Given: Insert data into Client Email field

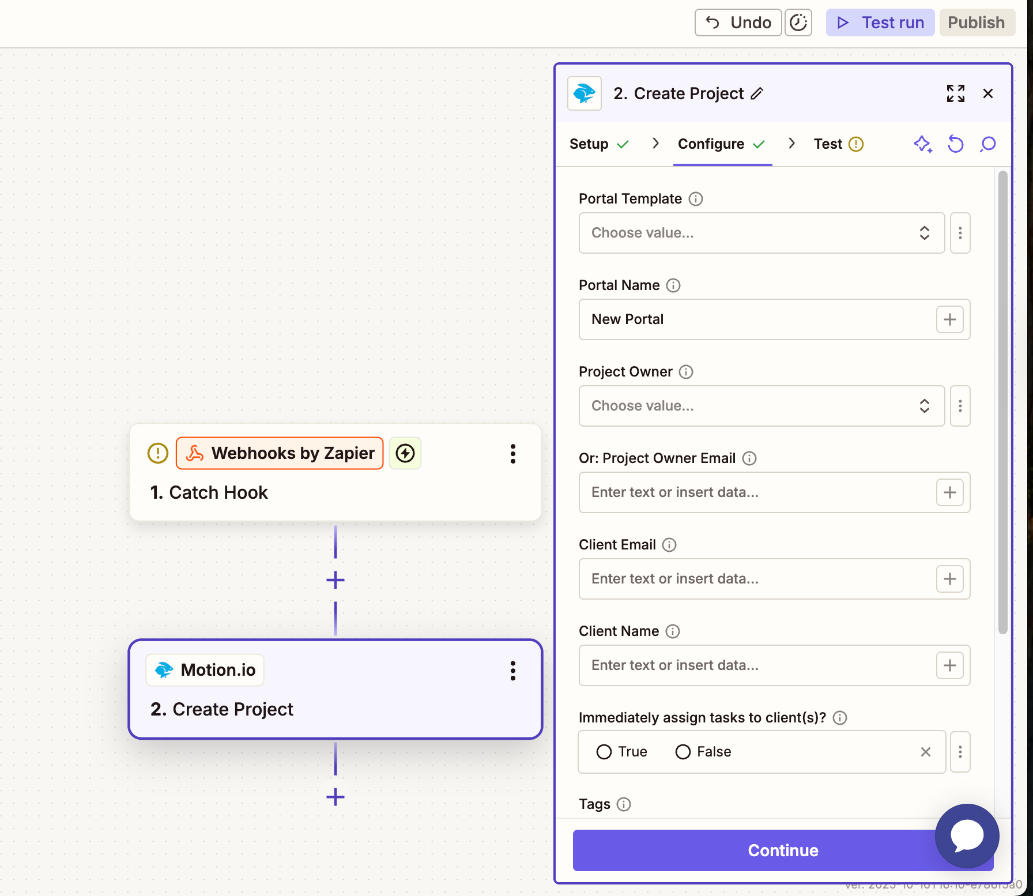Looking at the screenshot, I should (x=950, y=579).
